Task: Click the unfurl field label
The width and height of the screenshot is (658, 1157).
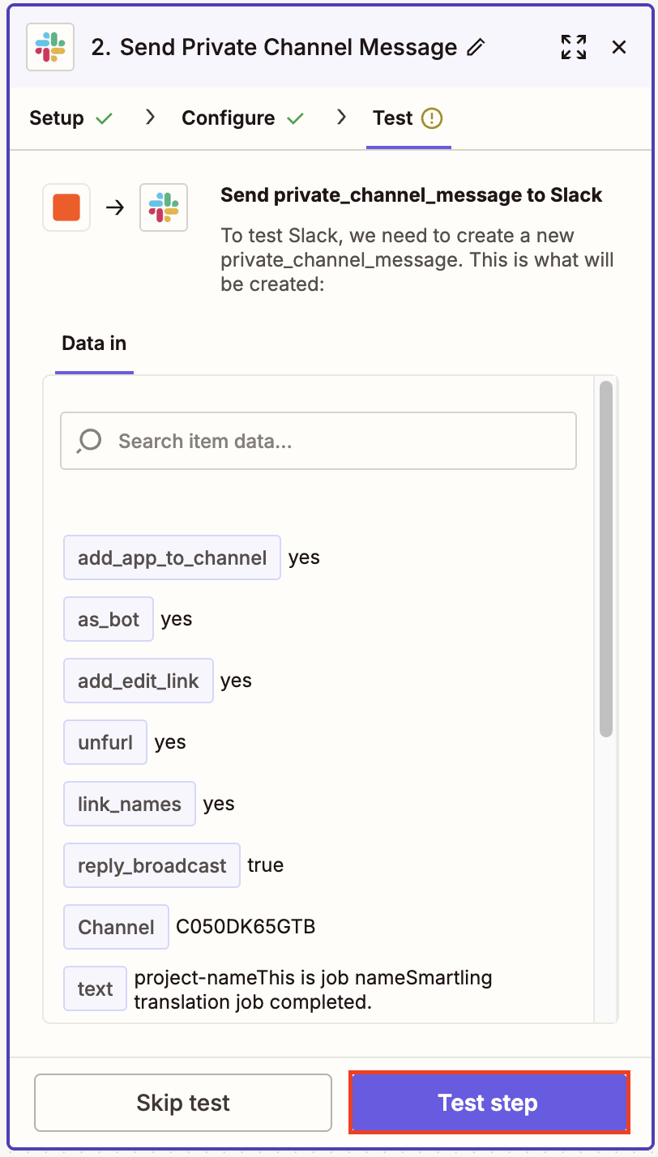Action: click(x=105, y=742)
